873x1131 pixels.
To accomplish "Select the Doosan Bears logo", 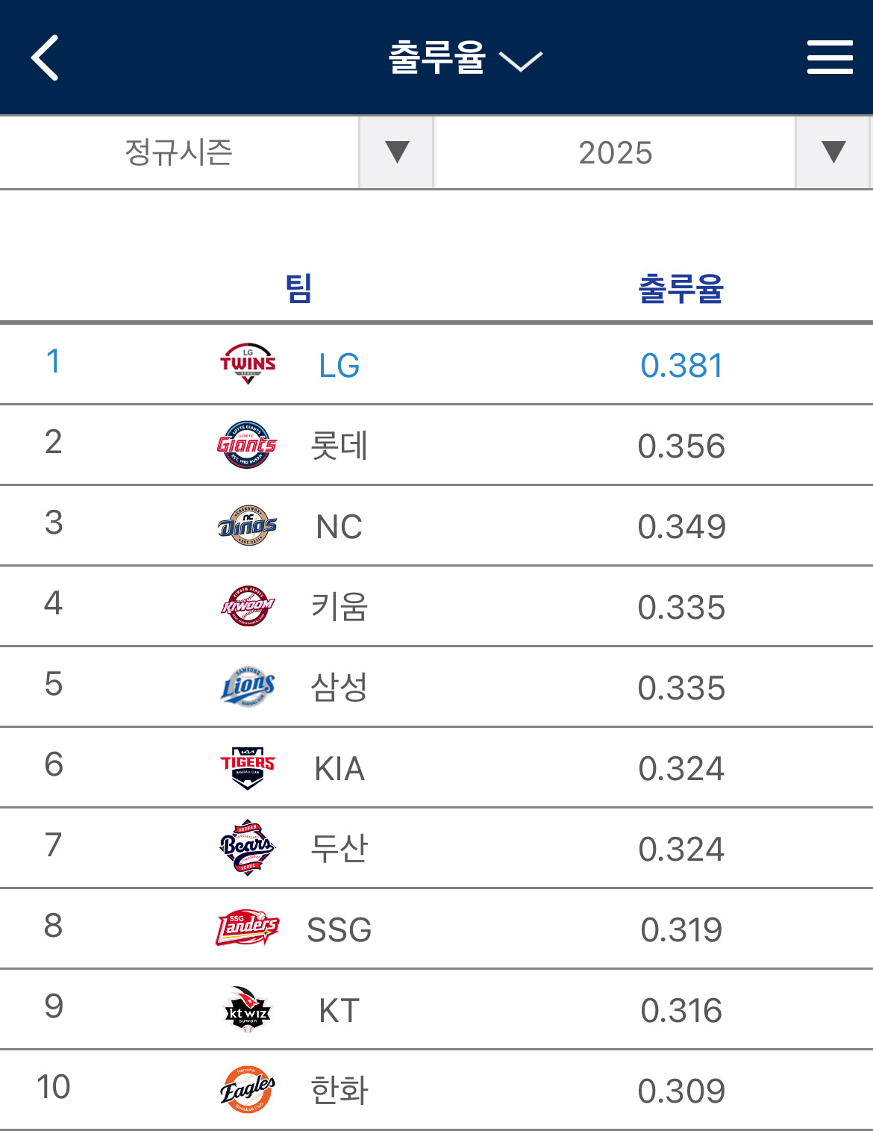I will click(248, 848).
